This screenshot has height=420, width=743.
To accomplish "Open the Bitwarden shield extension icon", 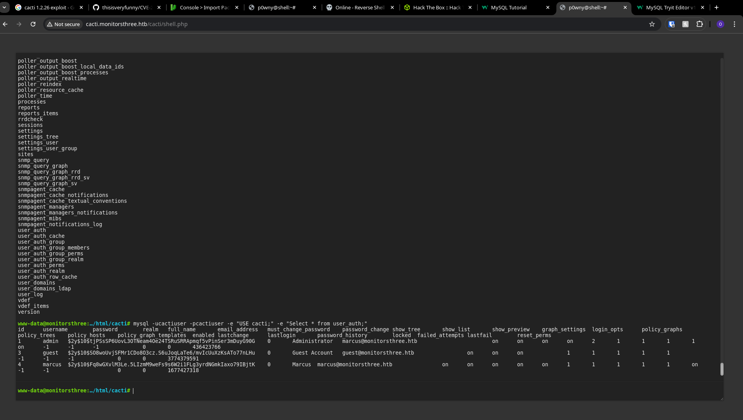I will tap(671, 24).
